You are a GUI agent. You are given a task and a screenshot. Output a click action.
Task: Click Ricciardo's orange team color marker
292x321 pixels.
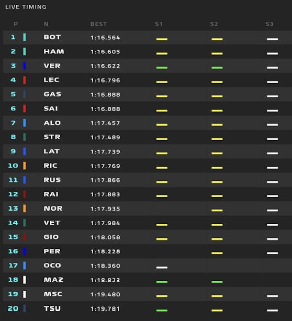point(25,166)
